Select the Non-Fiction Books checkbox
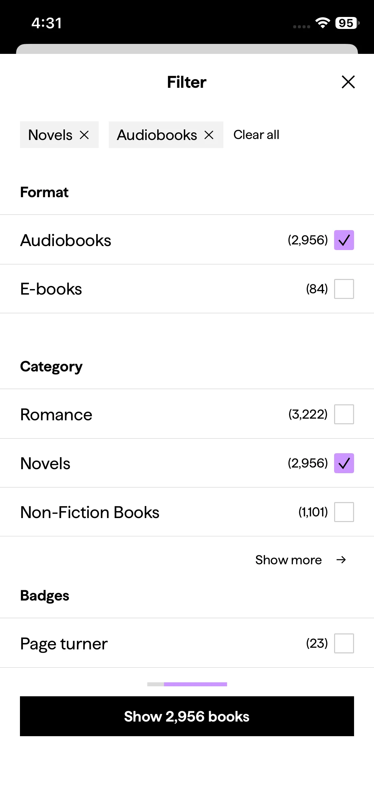374x810 pixels. 344,512
